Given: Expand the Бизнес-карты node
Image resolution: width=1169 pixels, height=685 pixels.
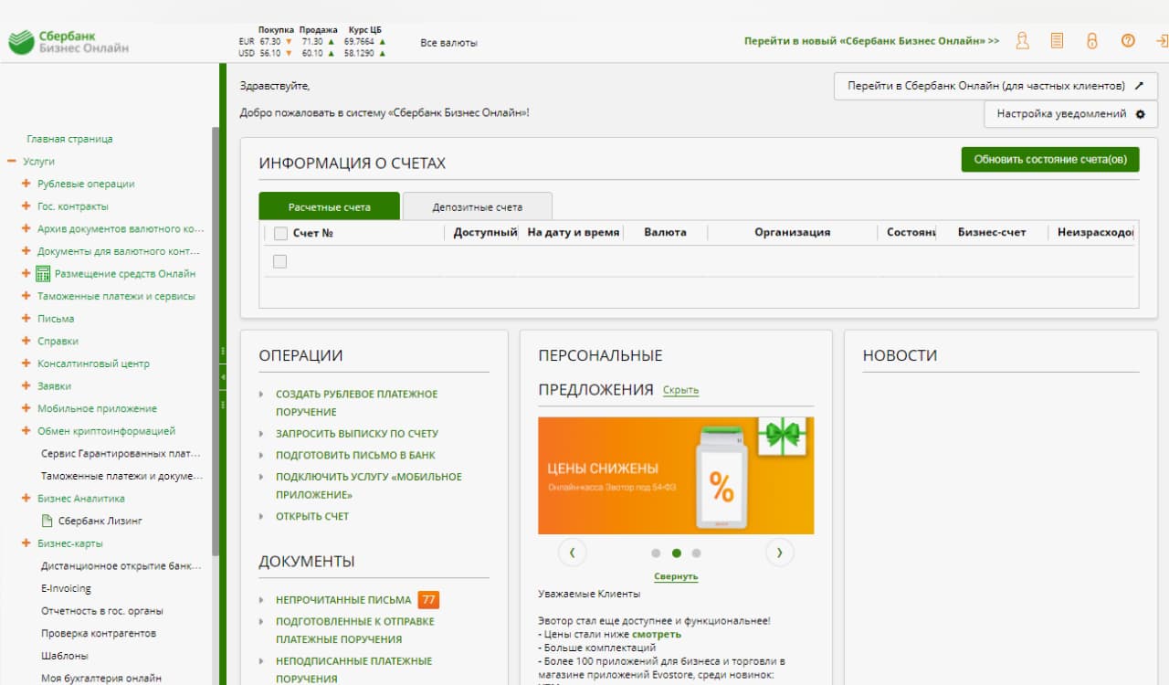Looking at the screenshot, I should tap(26, 543).
